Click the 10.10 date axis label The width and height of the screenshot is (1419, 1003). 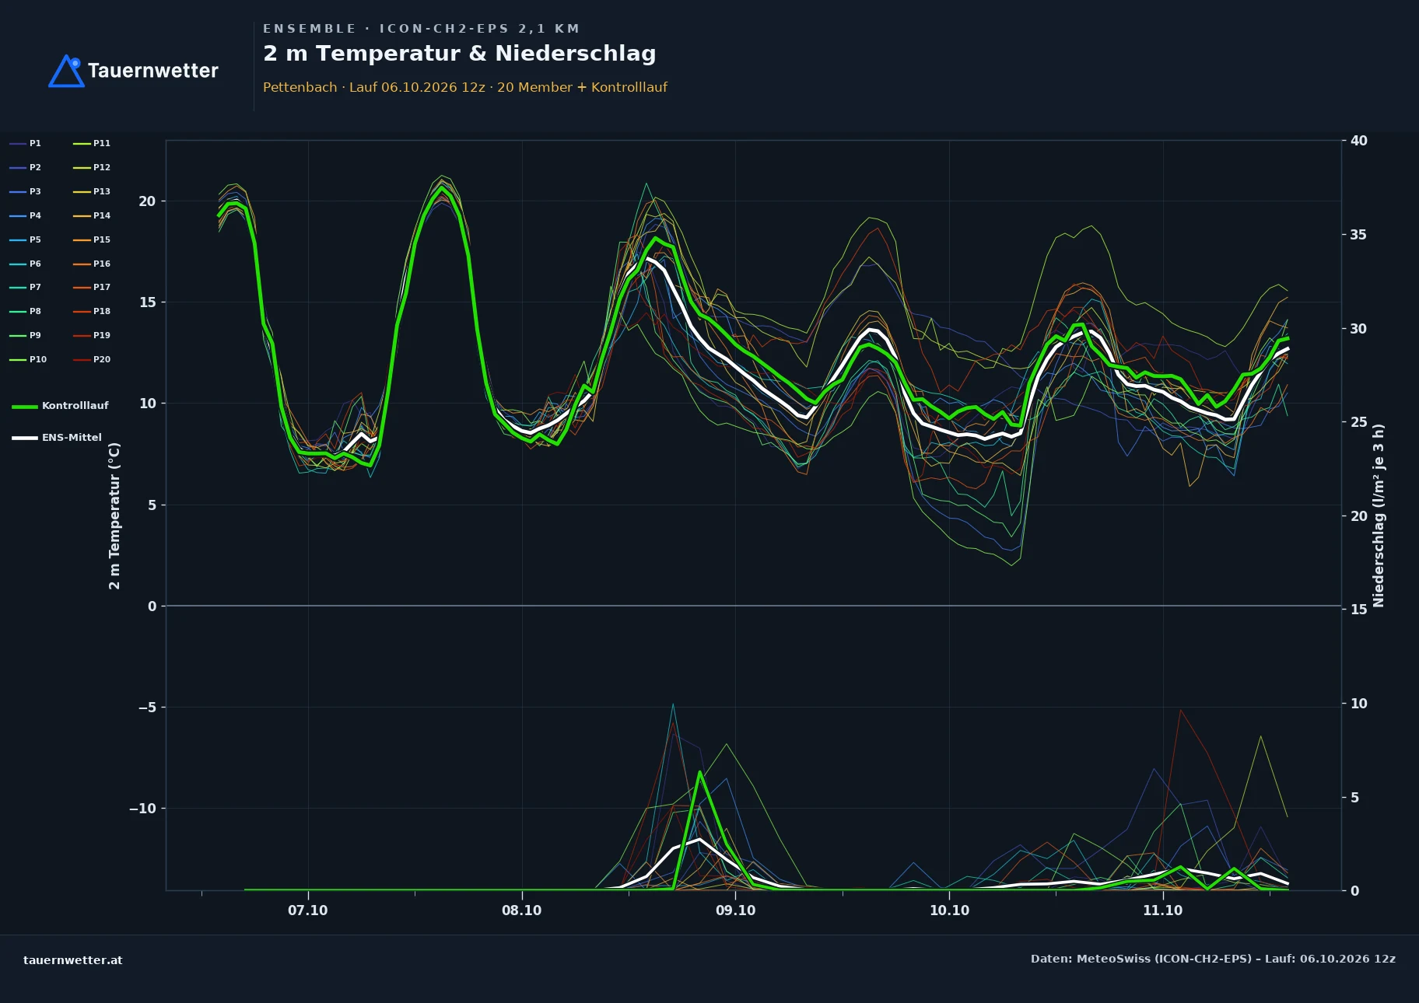pos(949,910)
